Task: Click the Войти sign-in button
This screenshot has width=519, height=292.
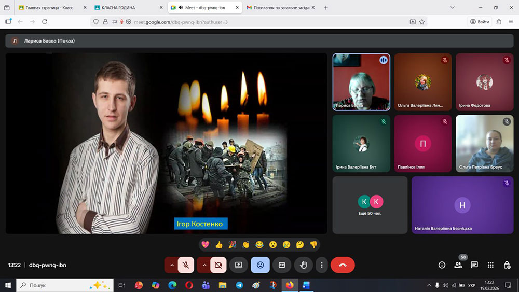Action: point(480,22)
